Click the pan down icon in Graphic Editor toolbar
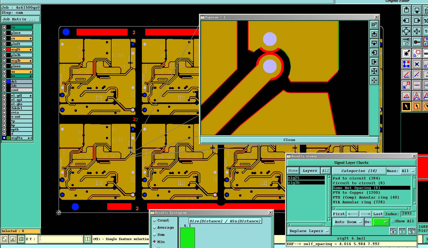Screen dimensions: 428x248 click(417, 10)
